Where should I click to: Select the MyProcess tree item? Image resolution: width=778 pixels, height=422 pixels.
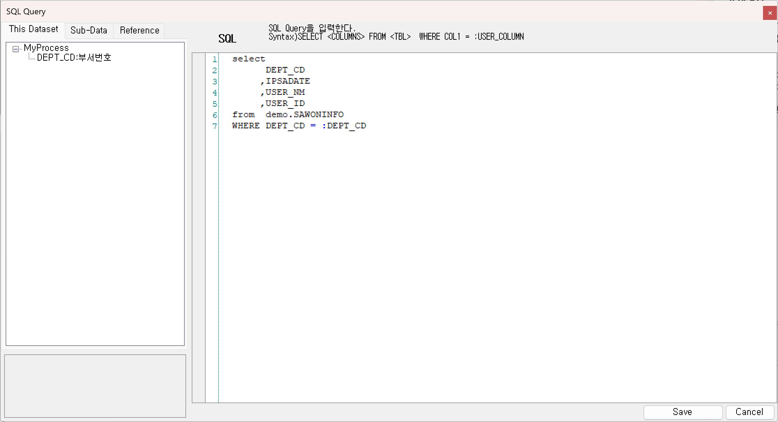click(x=46, y=48)
